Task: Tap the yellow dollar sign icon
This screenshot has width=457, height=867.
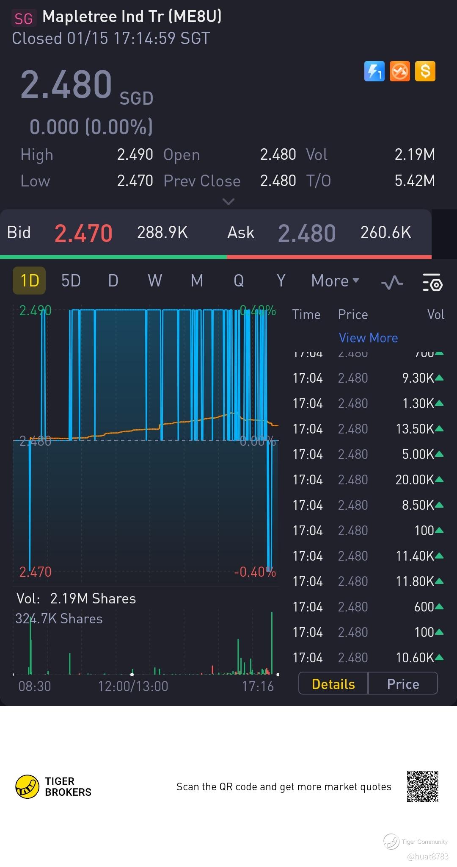Action: 425,71
